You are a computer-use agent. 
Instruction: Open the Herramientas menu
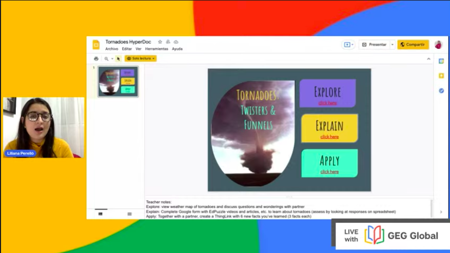pos(156,49)
